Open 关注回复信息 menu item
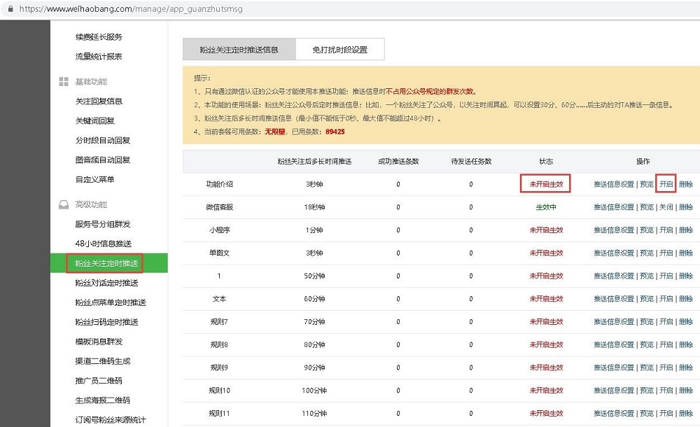Screen dimensions: 700x427 point(99,101)
